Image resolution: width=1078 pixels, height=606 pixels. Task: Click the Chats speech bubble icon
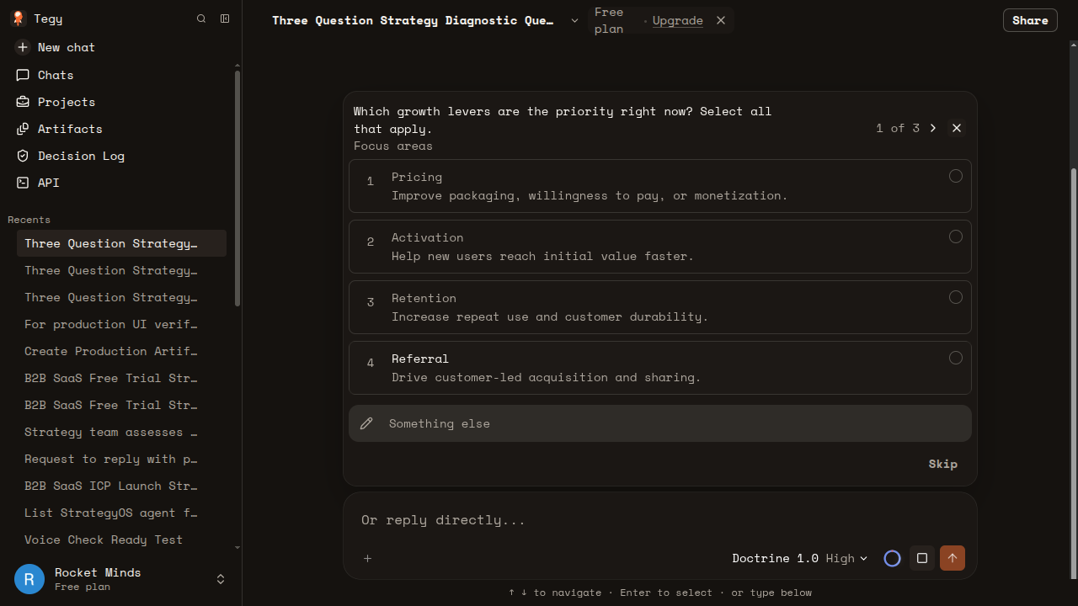pos(23,75)
